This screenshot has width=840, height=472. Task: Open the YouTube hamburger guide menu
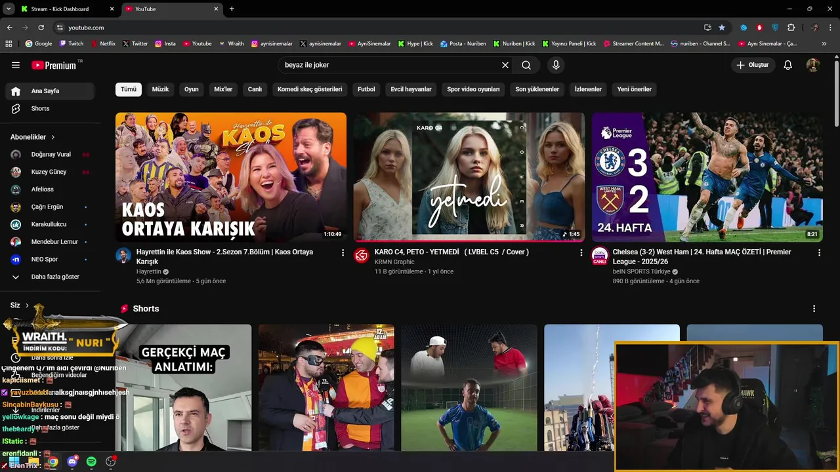click(16, 65)
